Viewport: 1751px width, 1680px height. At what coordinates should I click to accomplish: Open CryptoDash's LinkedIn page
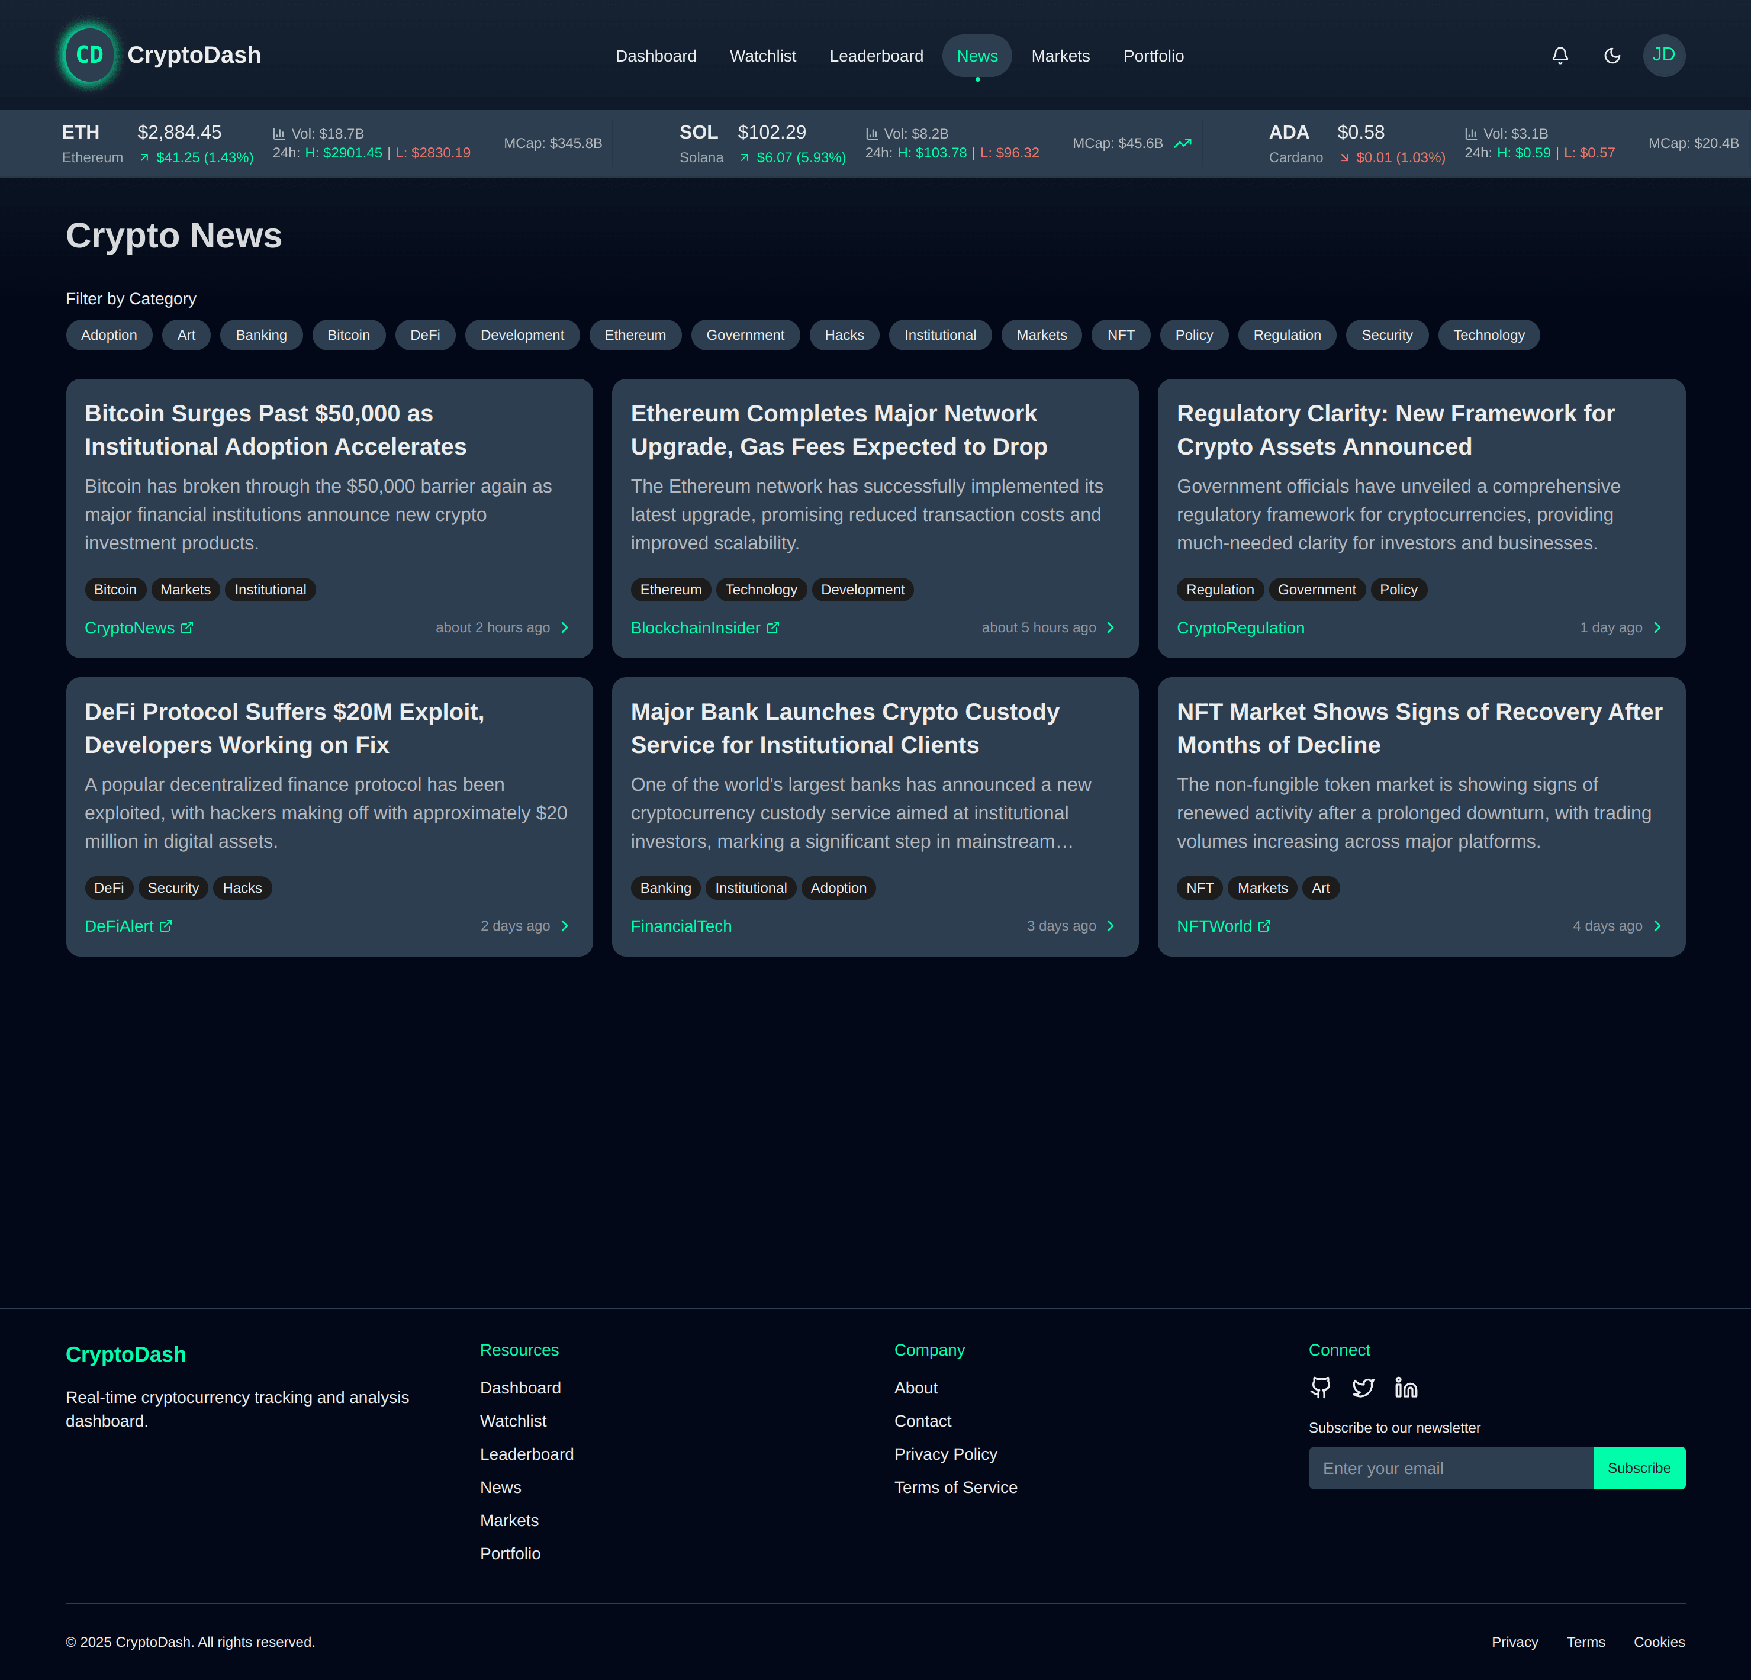pos(1405,1388)
